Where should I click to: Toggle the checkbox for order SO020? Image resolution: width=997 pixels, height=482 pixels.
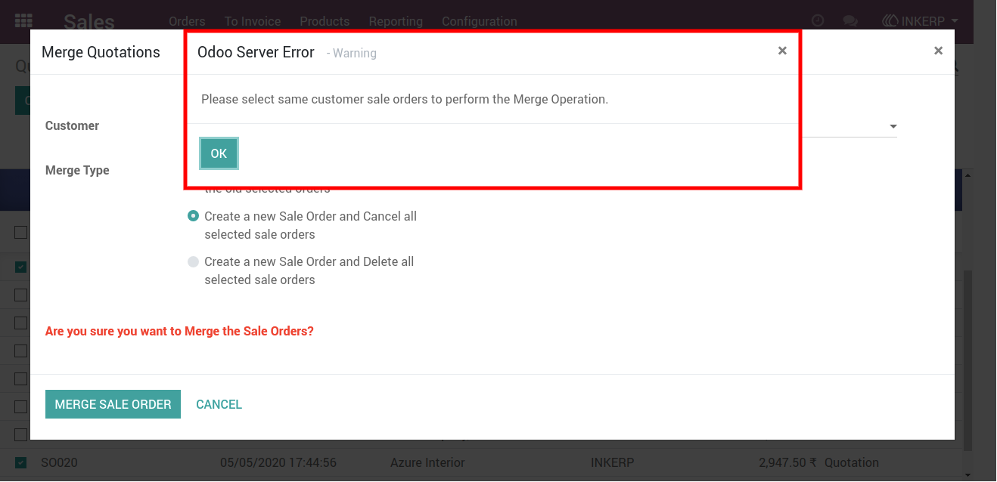click(x=21, y=462)
